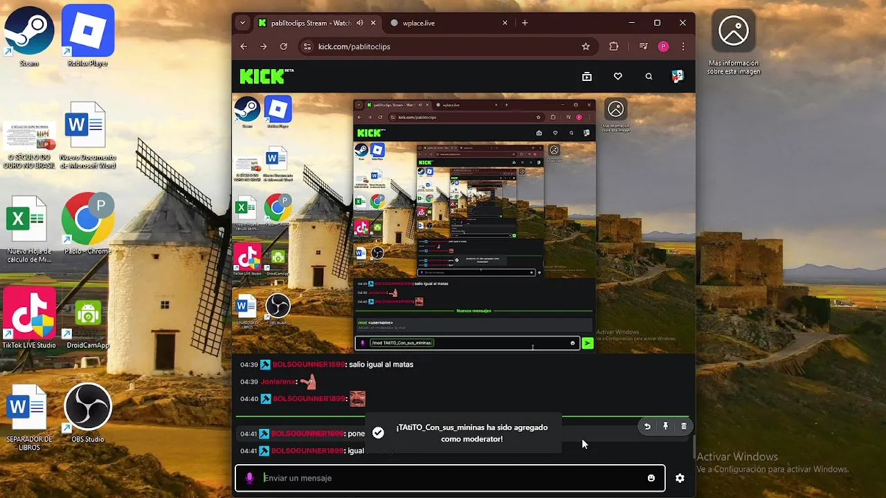
Task: Click the live stream video player
Action: click(464, 223)
